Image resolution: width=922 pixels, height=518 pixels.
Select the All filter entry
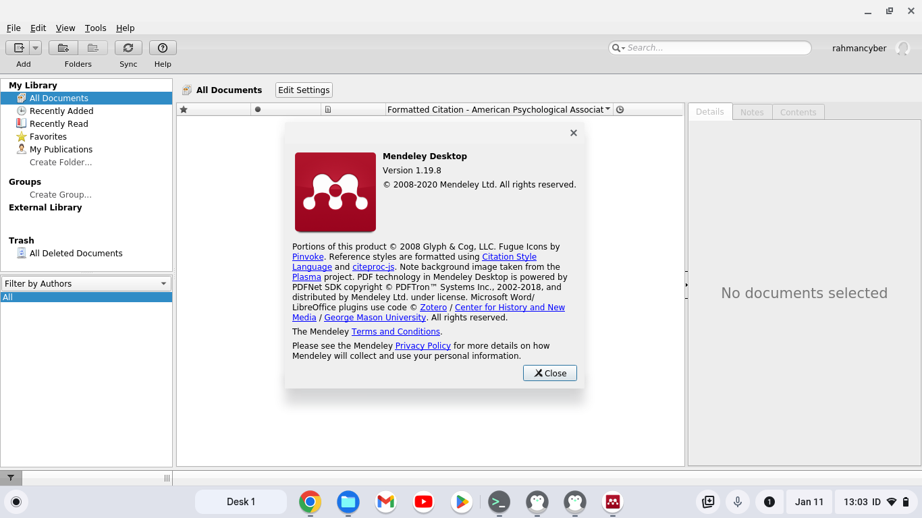(86, 297)
